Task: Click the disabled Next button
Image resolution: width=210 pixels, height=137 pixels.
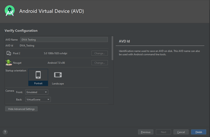Action: [164, 132]
